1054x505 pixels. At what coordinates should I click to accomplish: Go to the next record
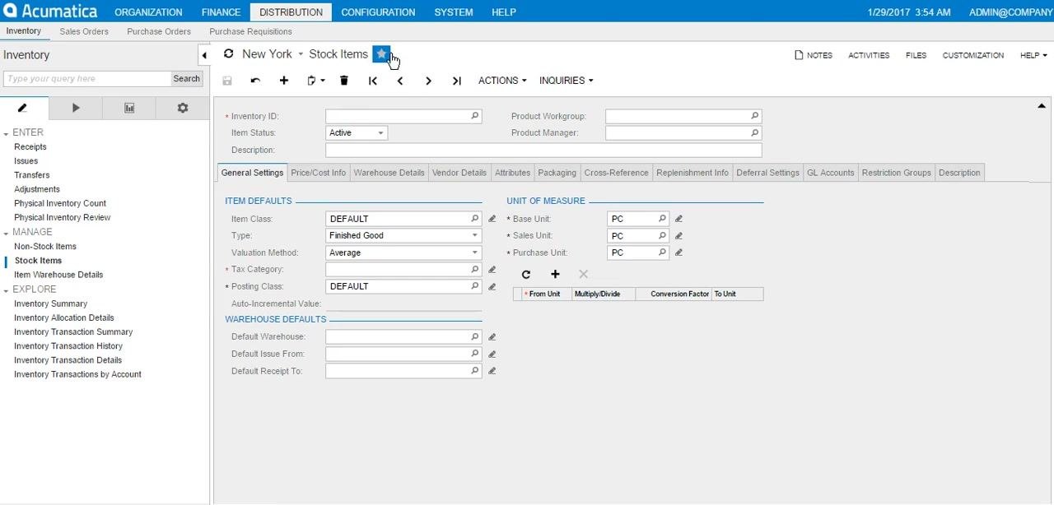point(428,81)
